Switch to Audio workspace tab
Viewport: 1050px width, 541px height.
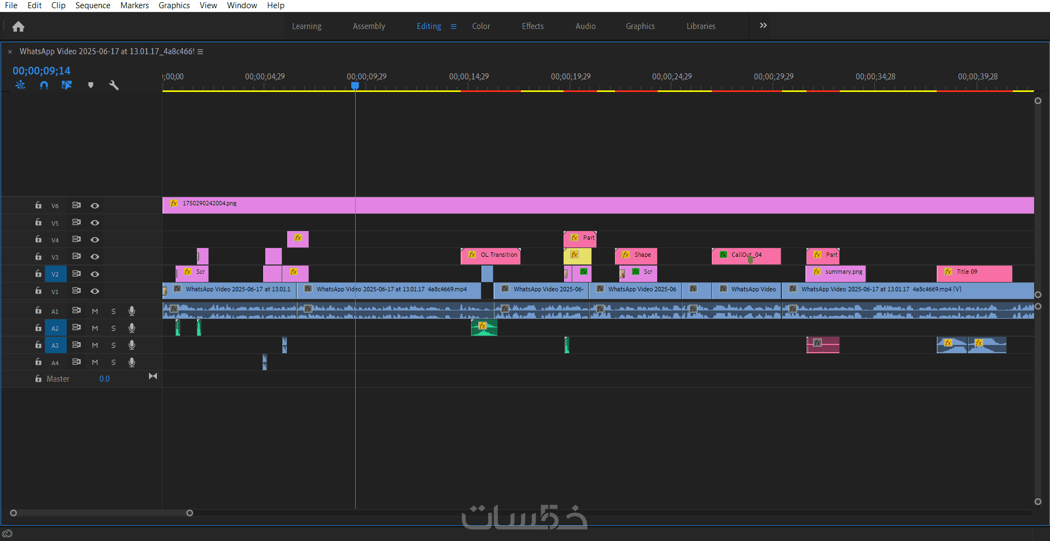[x=585, y=26]
